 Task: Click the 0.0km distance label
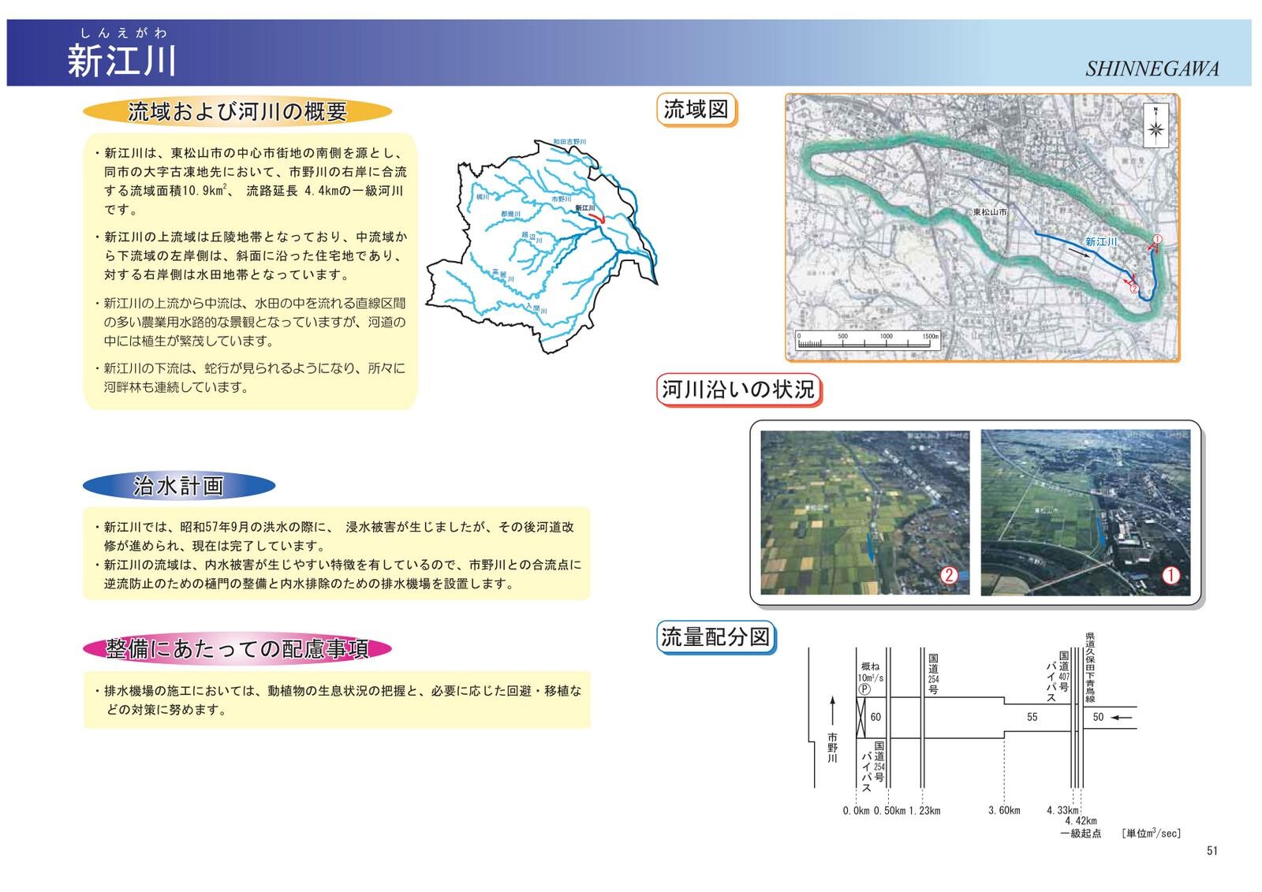(x=856, y=811)
